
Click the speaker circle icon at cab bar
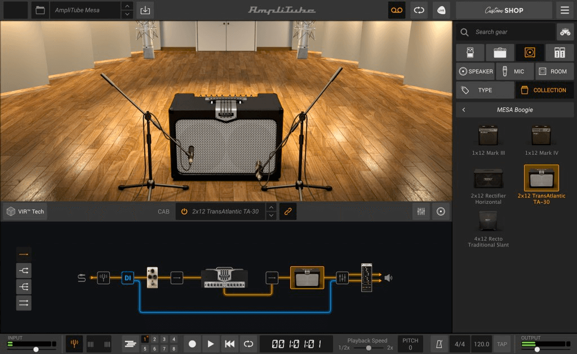441,212
